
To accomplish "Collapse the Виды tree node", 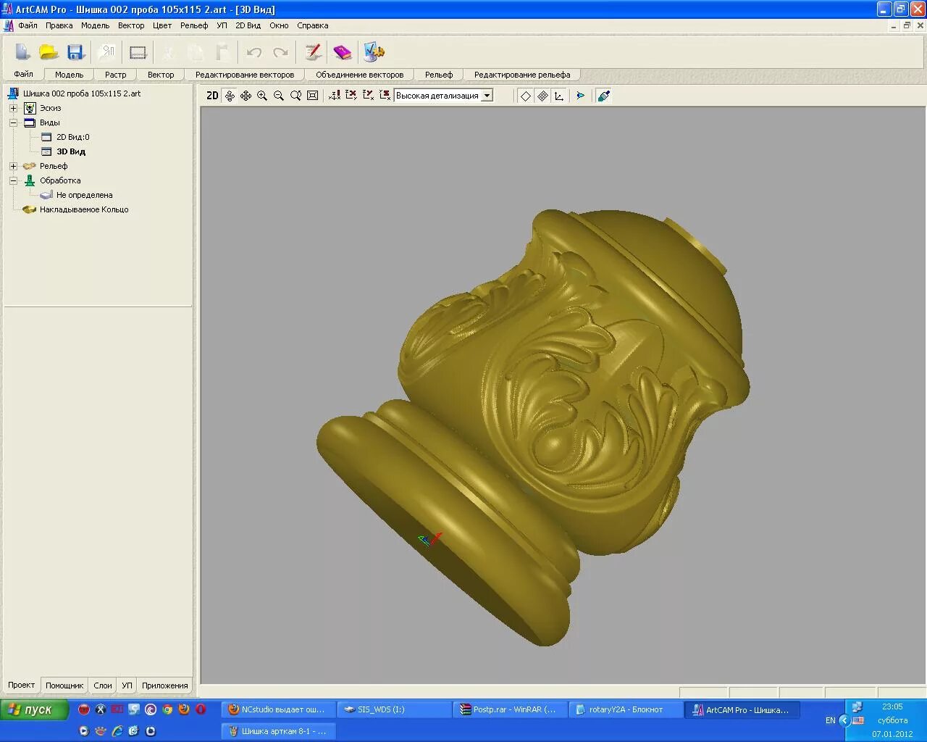I will point(13,122).
